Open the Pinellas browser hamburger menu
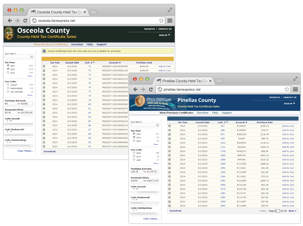The image size is (303, 226). pos(295,89)
